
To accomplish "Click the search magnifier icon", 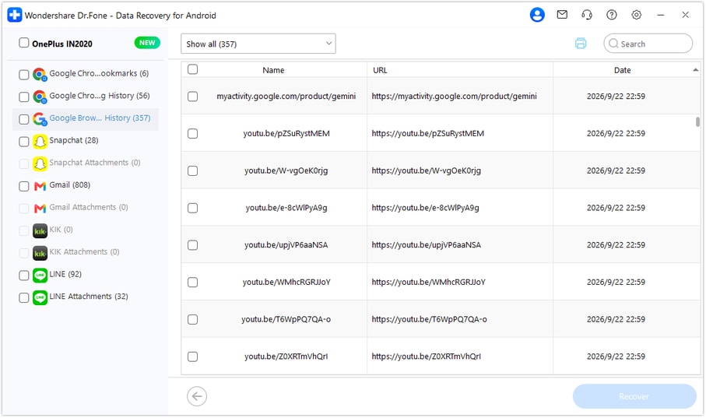I will click(613, 44).
